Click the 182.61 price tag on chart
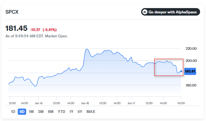 point(190,71)
